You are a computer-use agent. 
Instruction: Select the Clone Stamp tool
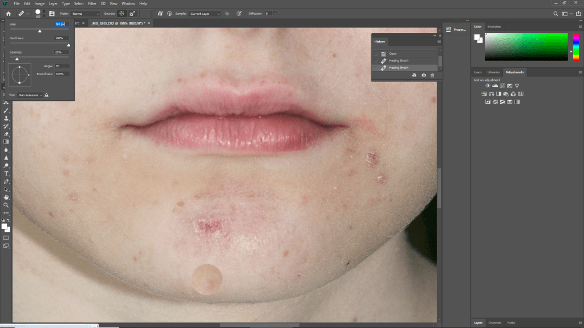(x=6, y=118)
